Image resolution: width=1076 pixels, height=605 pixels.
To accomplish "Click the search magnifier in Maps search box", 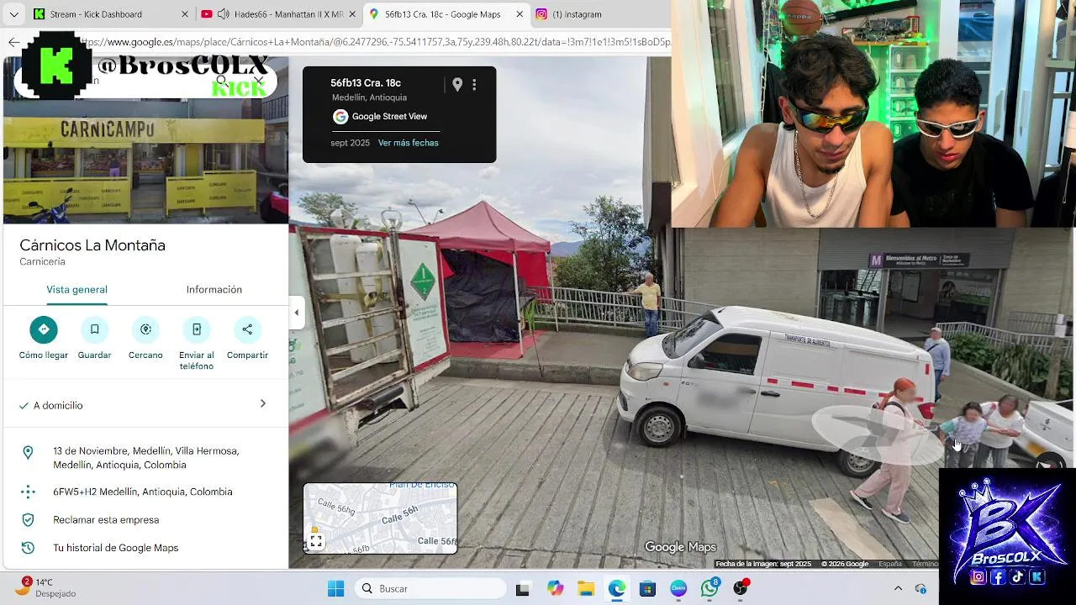I will pyautogui.click(x=220, y=81).
